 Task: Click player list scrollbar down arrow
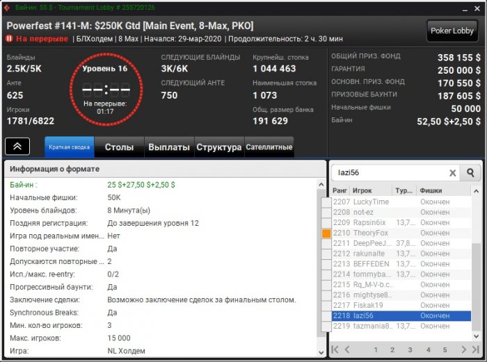[x=476, y=336]
